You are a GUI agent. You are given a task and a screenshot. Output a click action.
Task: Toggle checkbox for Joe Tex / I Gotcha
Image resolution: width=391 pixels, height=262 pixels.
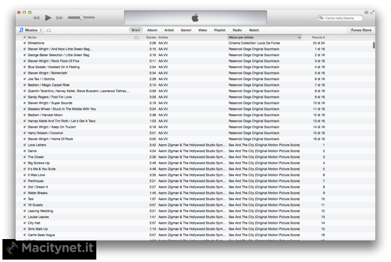pos(24,79)
